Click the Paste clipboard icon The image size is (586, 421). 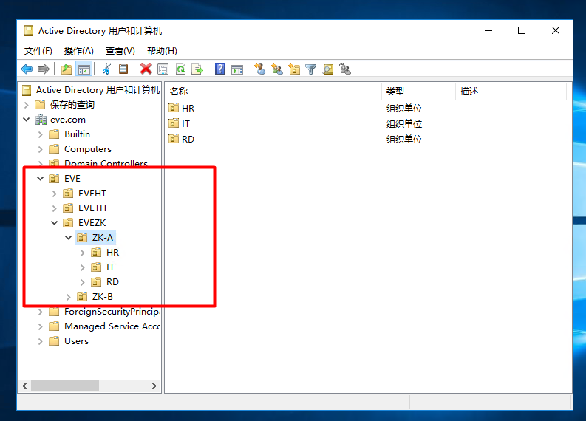tap(123, 69)
